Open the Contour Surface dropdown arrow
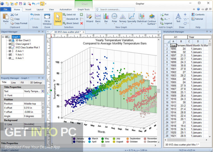Image resolution: width=213 pixels, height=152 pixels. click(x=156, y=24)
